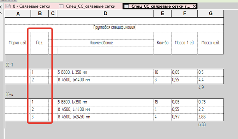The image size is (238, 139).
Task: Select the 'Марка изд.' header cell
Action: [18, 43]
